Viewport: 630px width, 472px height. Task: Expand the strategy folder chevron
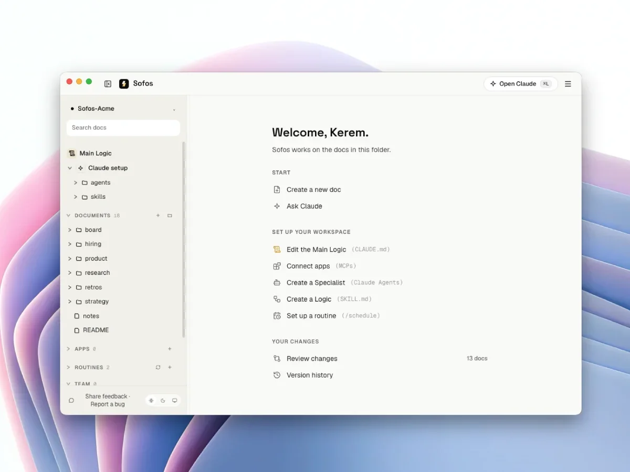pos(70,302)
